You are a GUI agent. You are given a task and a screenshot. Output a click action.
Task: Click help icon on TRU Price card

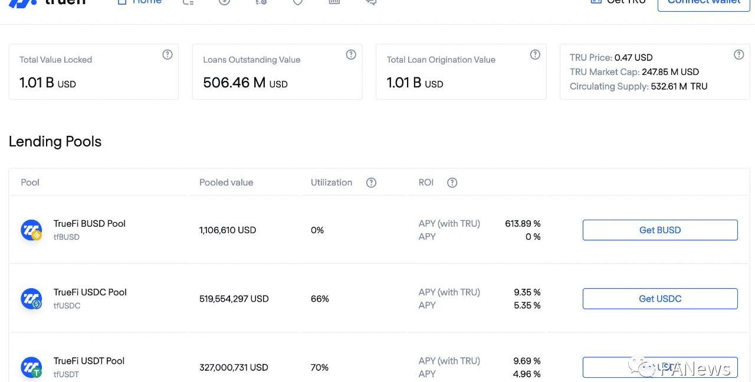(x=738, y=55)
